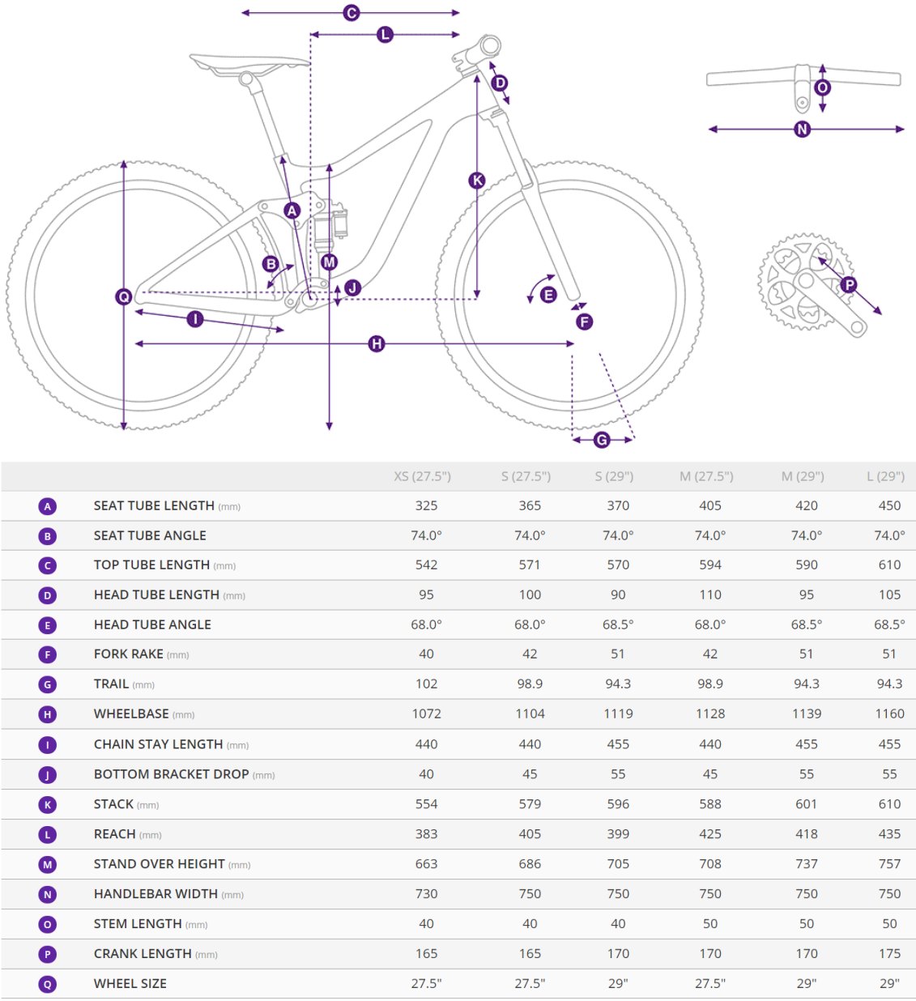
Task: Select the XS (27.5") size column header
Action: 422,476
